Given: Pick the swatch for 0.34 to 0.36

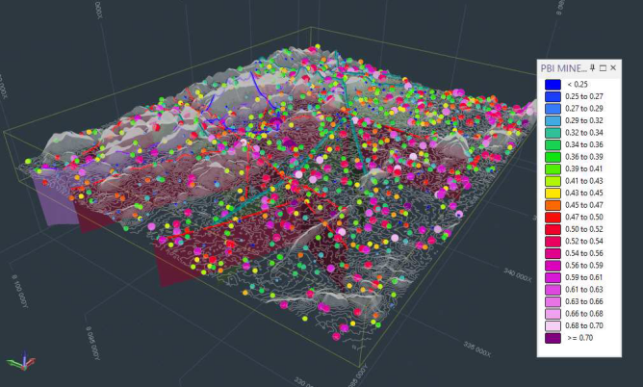Looking at the screenshot, I should coord(553,144).
